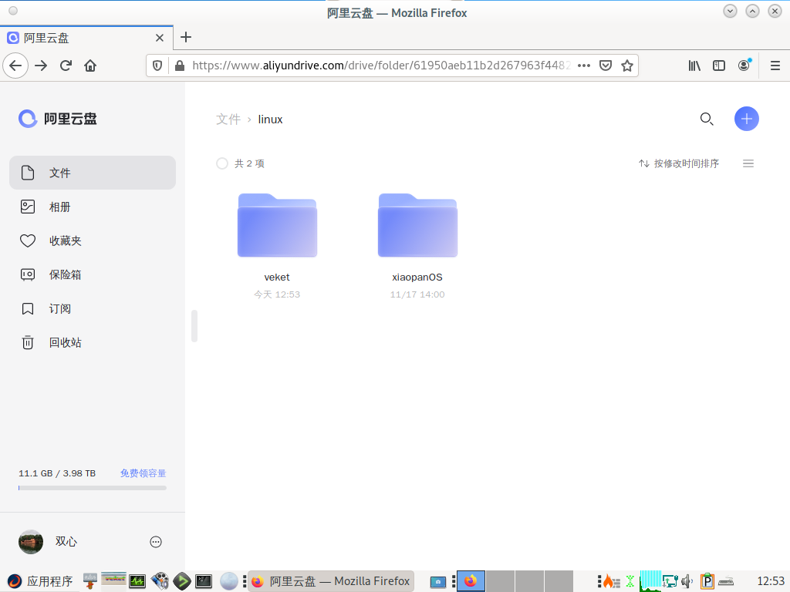Open the Firefox home page
Screen dimensions: 790x592
tap(90, 66)
